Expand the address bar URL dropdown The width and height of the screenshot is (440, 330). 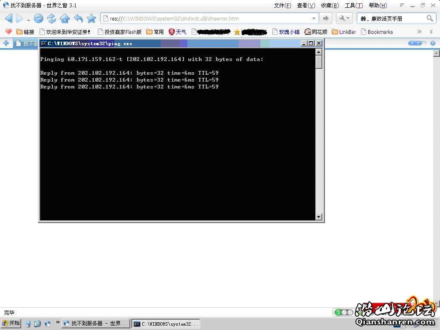[x=314, y=18]
